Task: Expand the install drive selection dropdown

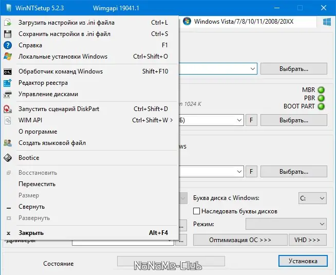Action: [x=239, y=172]
